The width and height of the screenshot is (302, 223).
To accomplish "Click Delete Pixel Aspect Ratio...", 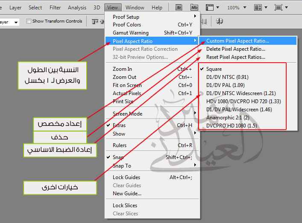I will [248, 49].
